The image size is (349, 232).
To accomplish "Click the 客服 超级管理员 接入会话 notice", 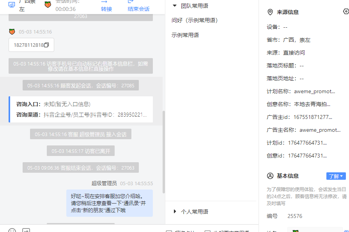I will point(81,134).
